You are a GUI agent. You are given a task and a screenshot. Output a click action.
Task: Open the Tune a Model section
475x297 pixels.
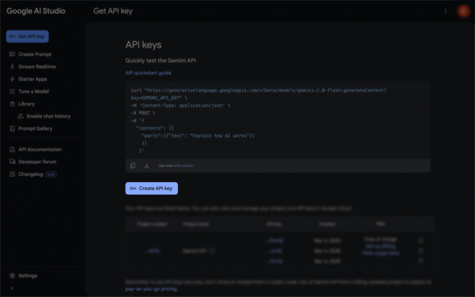click(29, 91)
